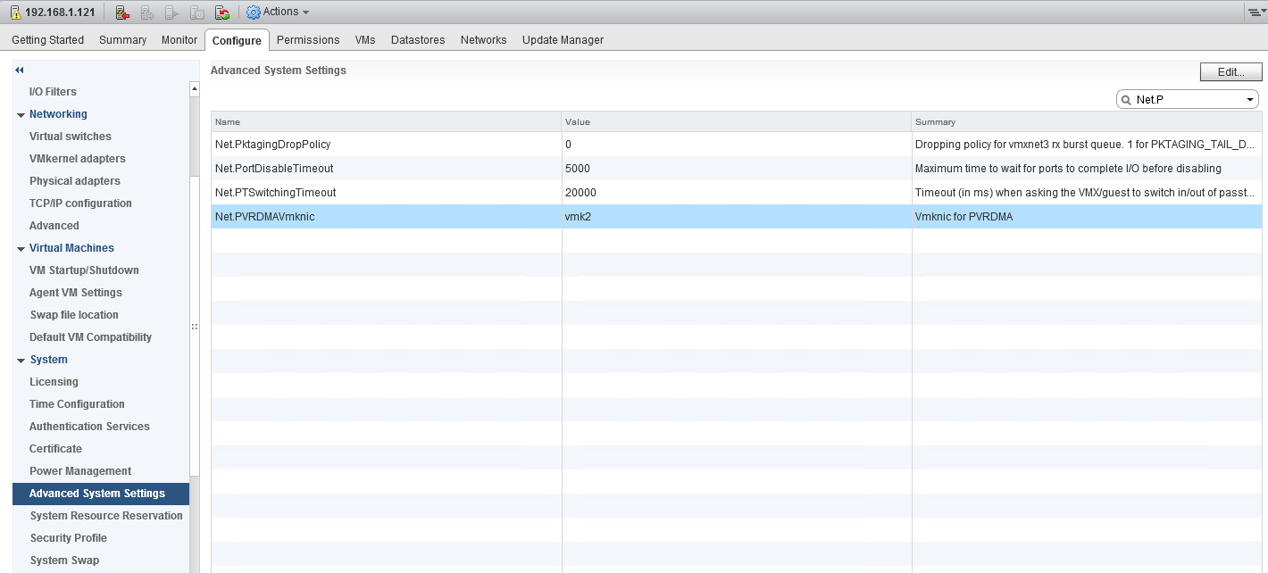This screenshot has width=1268, height=573.
Task: Click the first toolbar icon with red arrow
Action: click(123, 12)
